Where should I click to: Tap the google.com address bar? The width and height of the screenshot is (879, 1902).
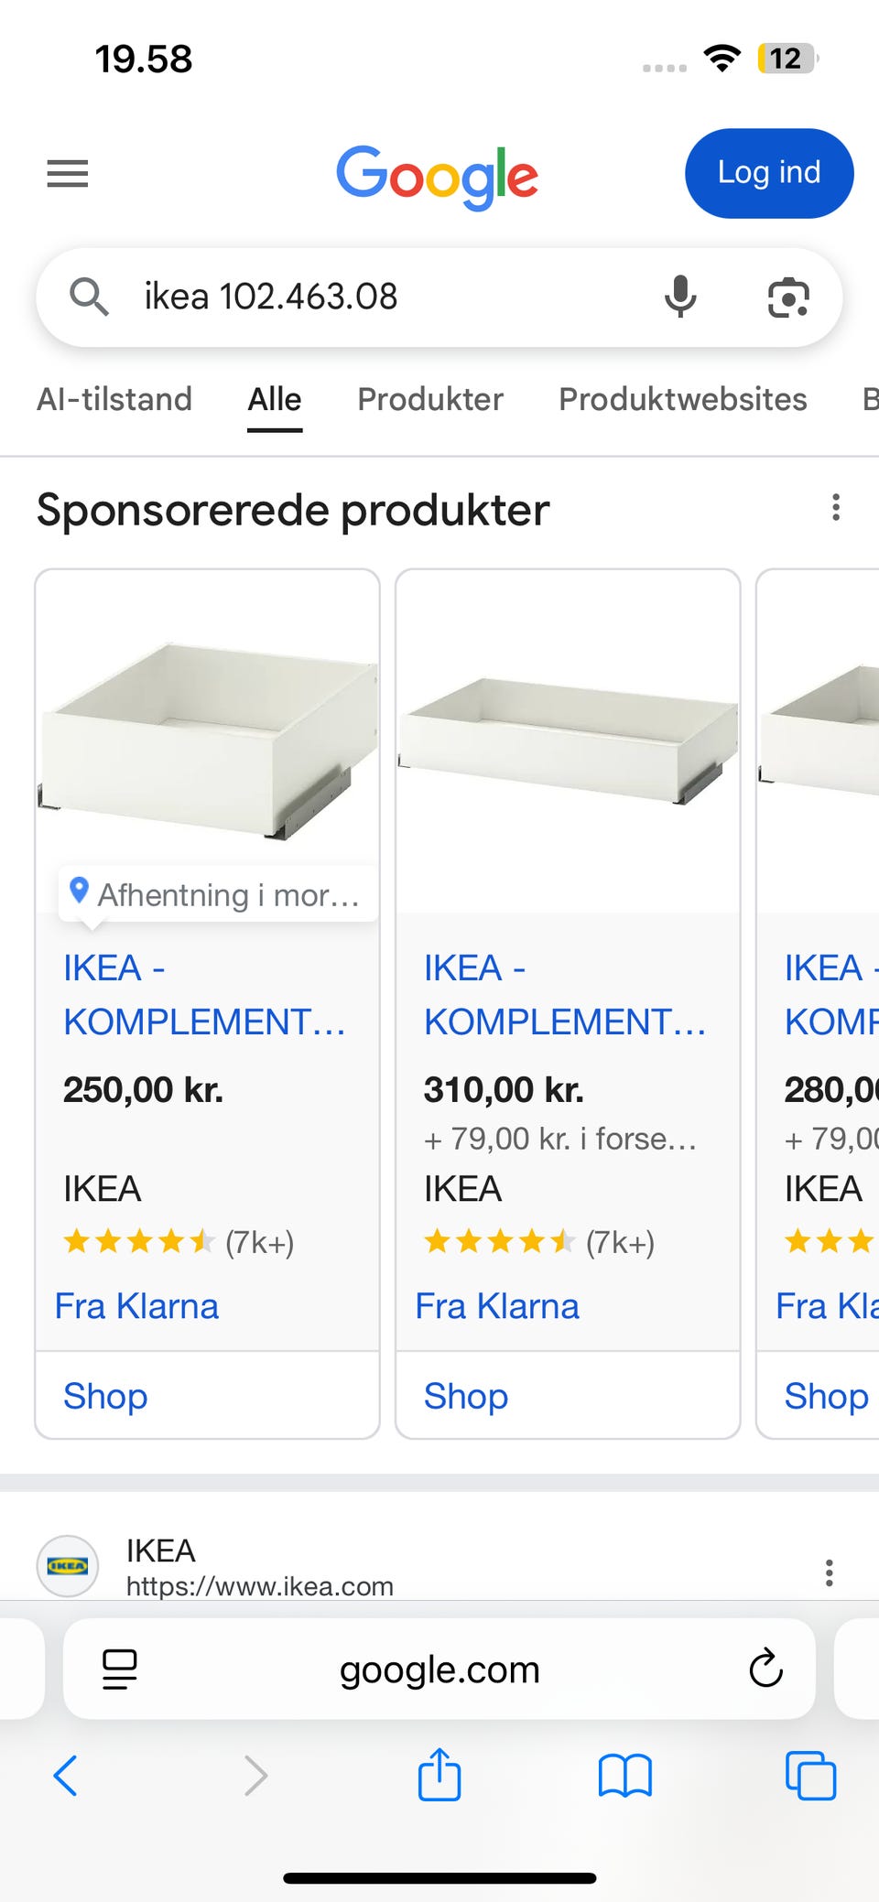click(439, 1669)
